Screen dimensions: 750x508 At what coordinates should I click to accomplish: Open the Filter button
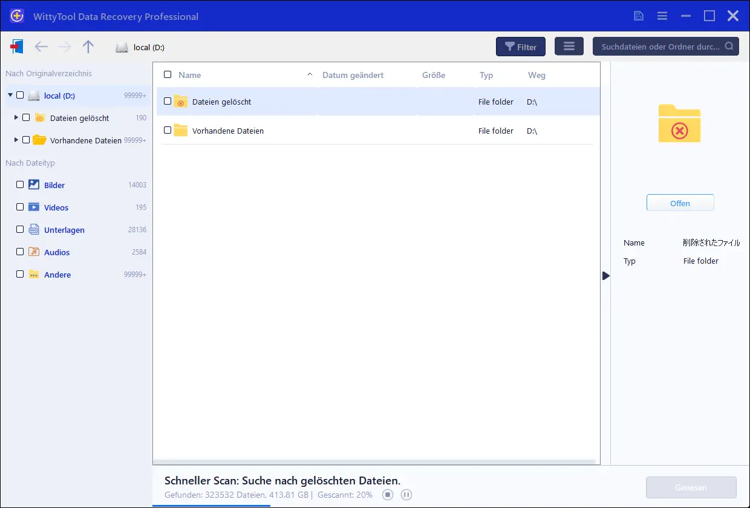coord(520,47)
